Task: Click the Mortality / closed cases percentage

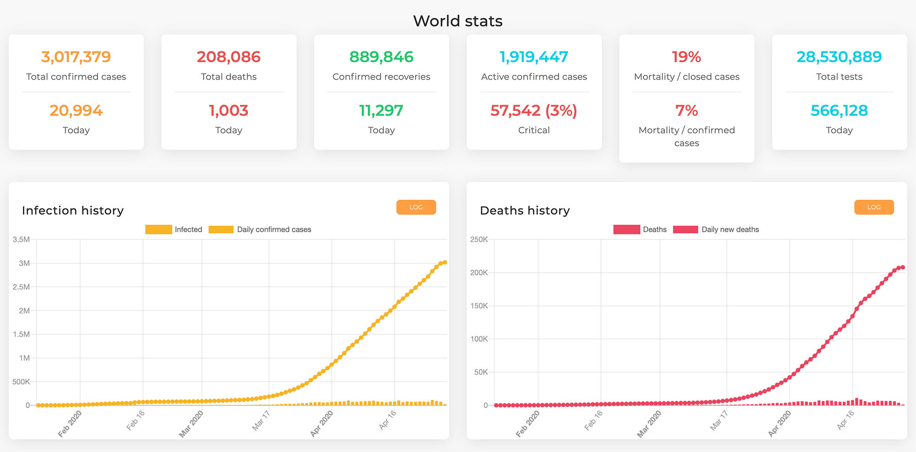Action: pos(686,57)
